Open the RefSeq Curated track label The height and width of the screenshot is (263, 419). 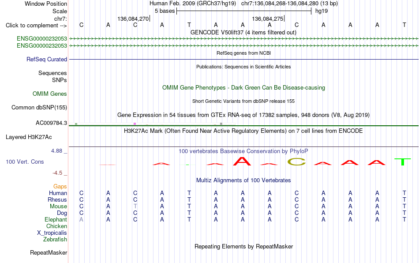coord(46,59)
